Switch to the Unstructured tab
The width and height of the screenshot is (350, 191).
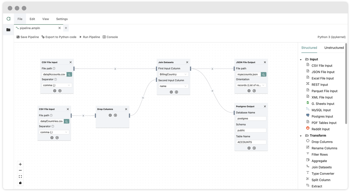(334, 48)
